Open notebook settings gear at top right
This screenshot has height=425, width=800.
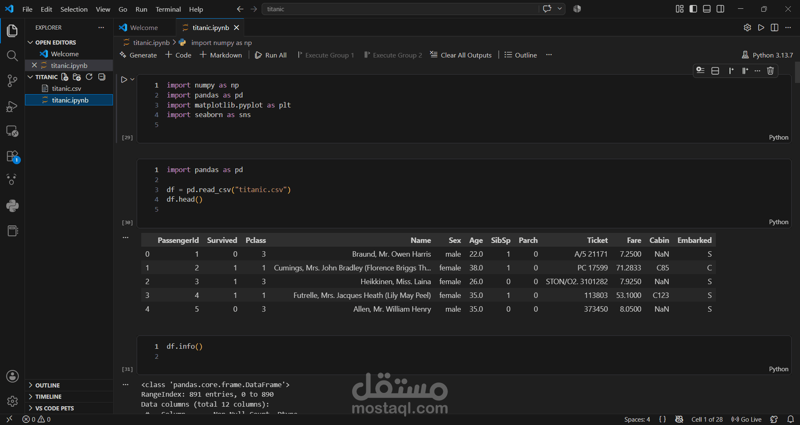pos(747,27)
